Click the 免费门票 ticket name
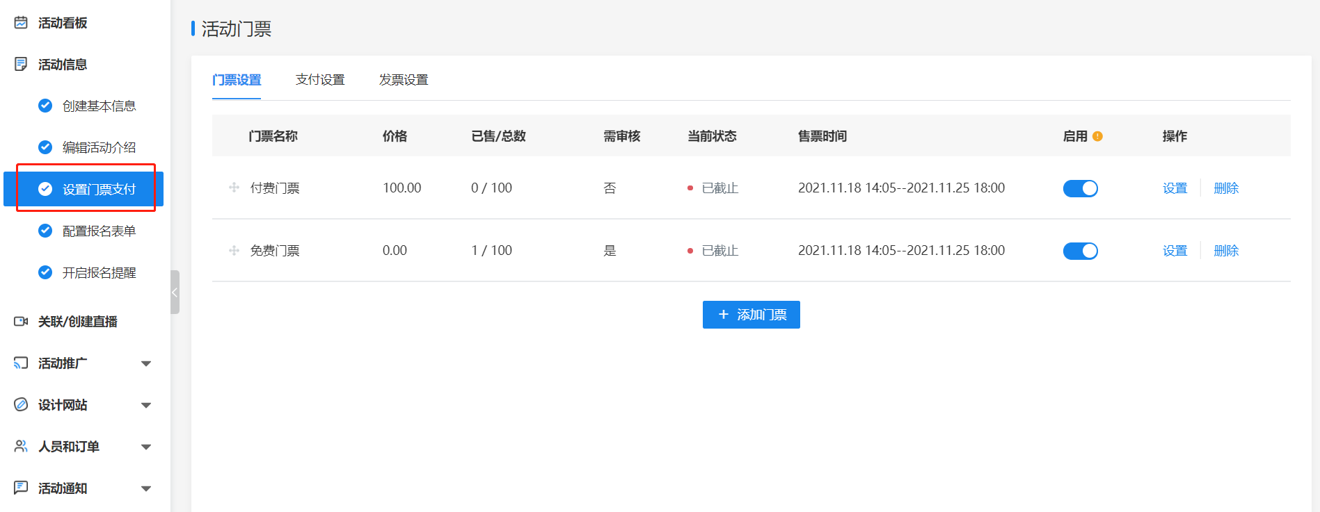This screenshot has width=1320, height=512. click(x=275, y=251)
